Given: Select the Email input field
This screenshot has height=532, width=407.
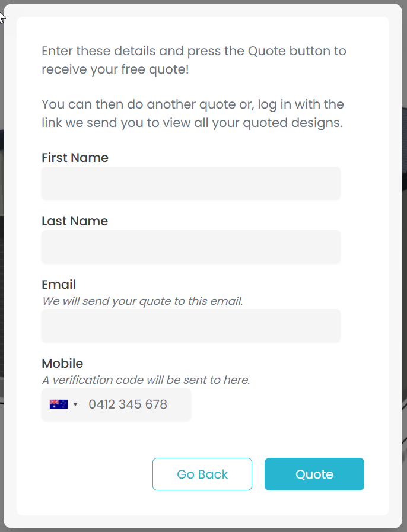Looking at the screenshot, I should click(190, 326).
